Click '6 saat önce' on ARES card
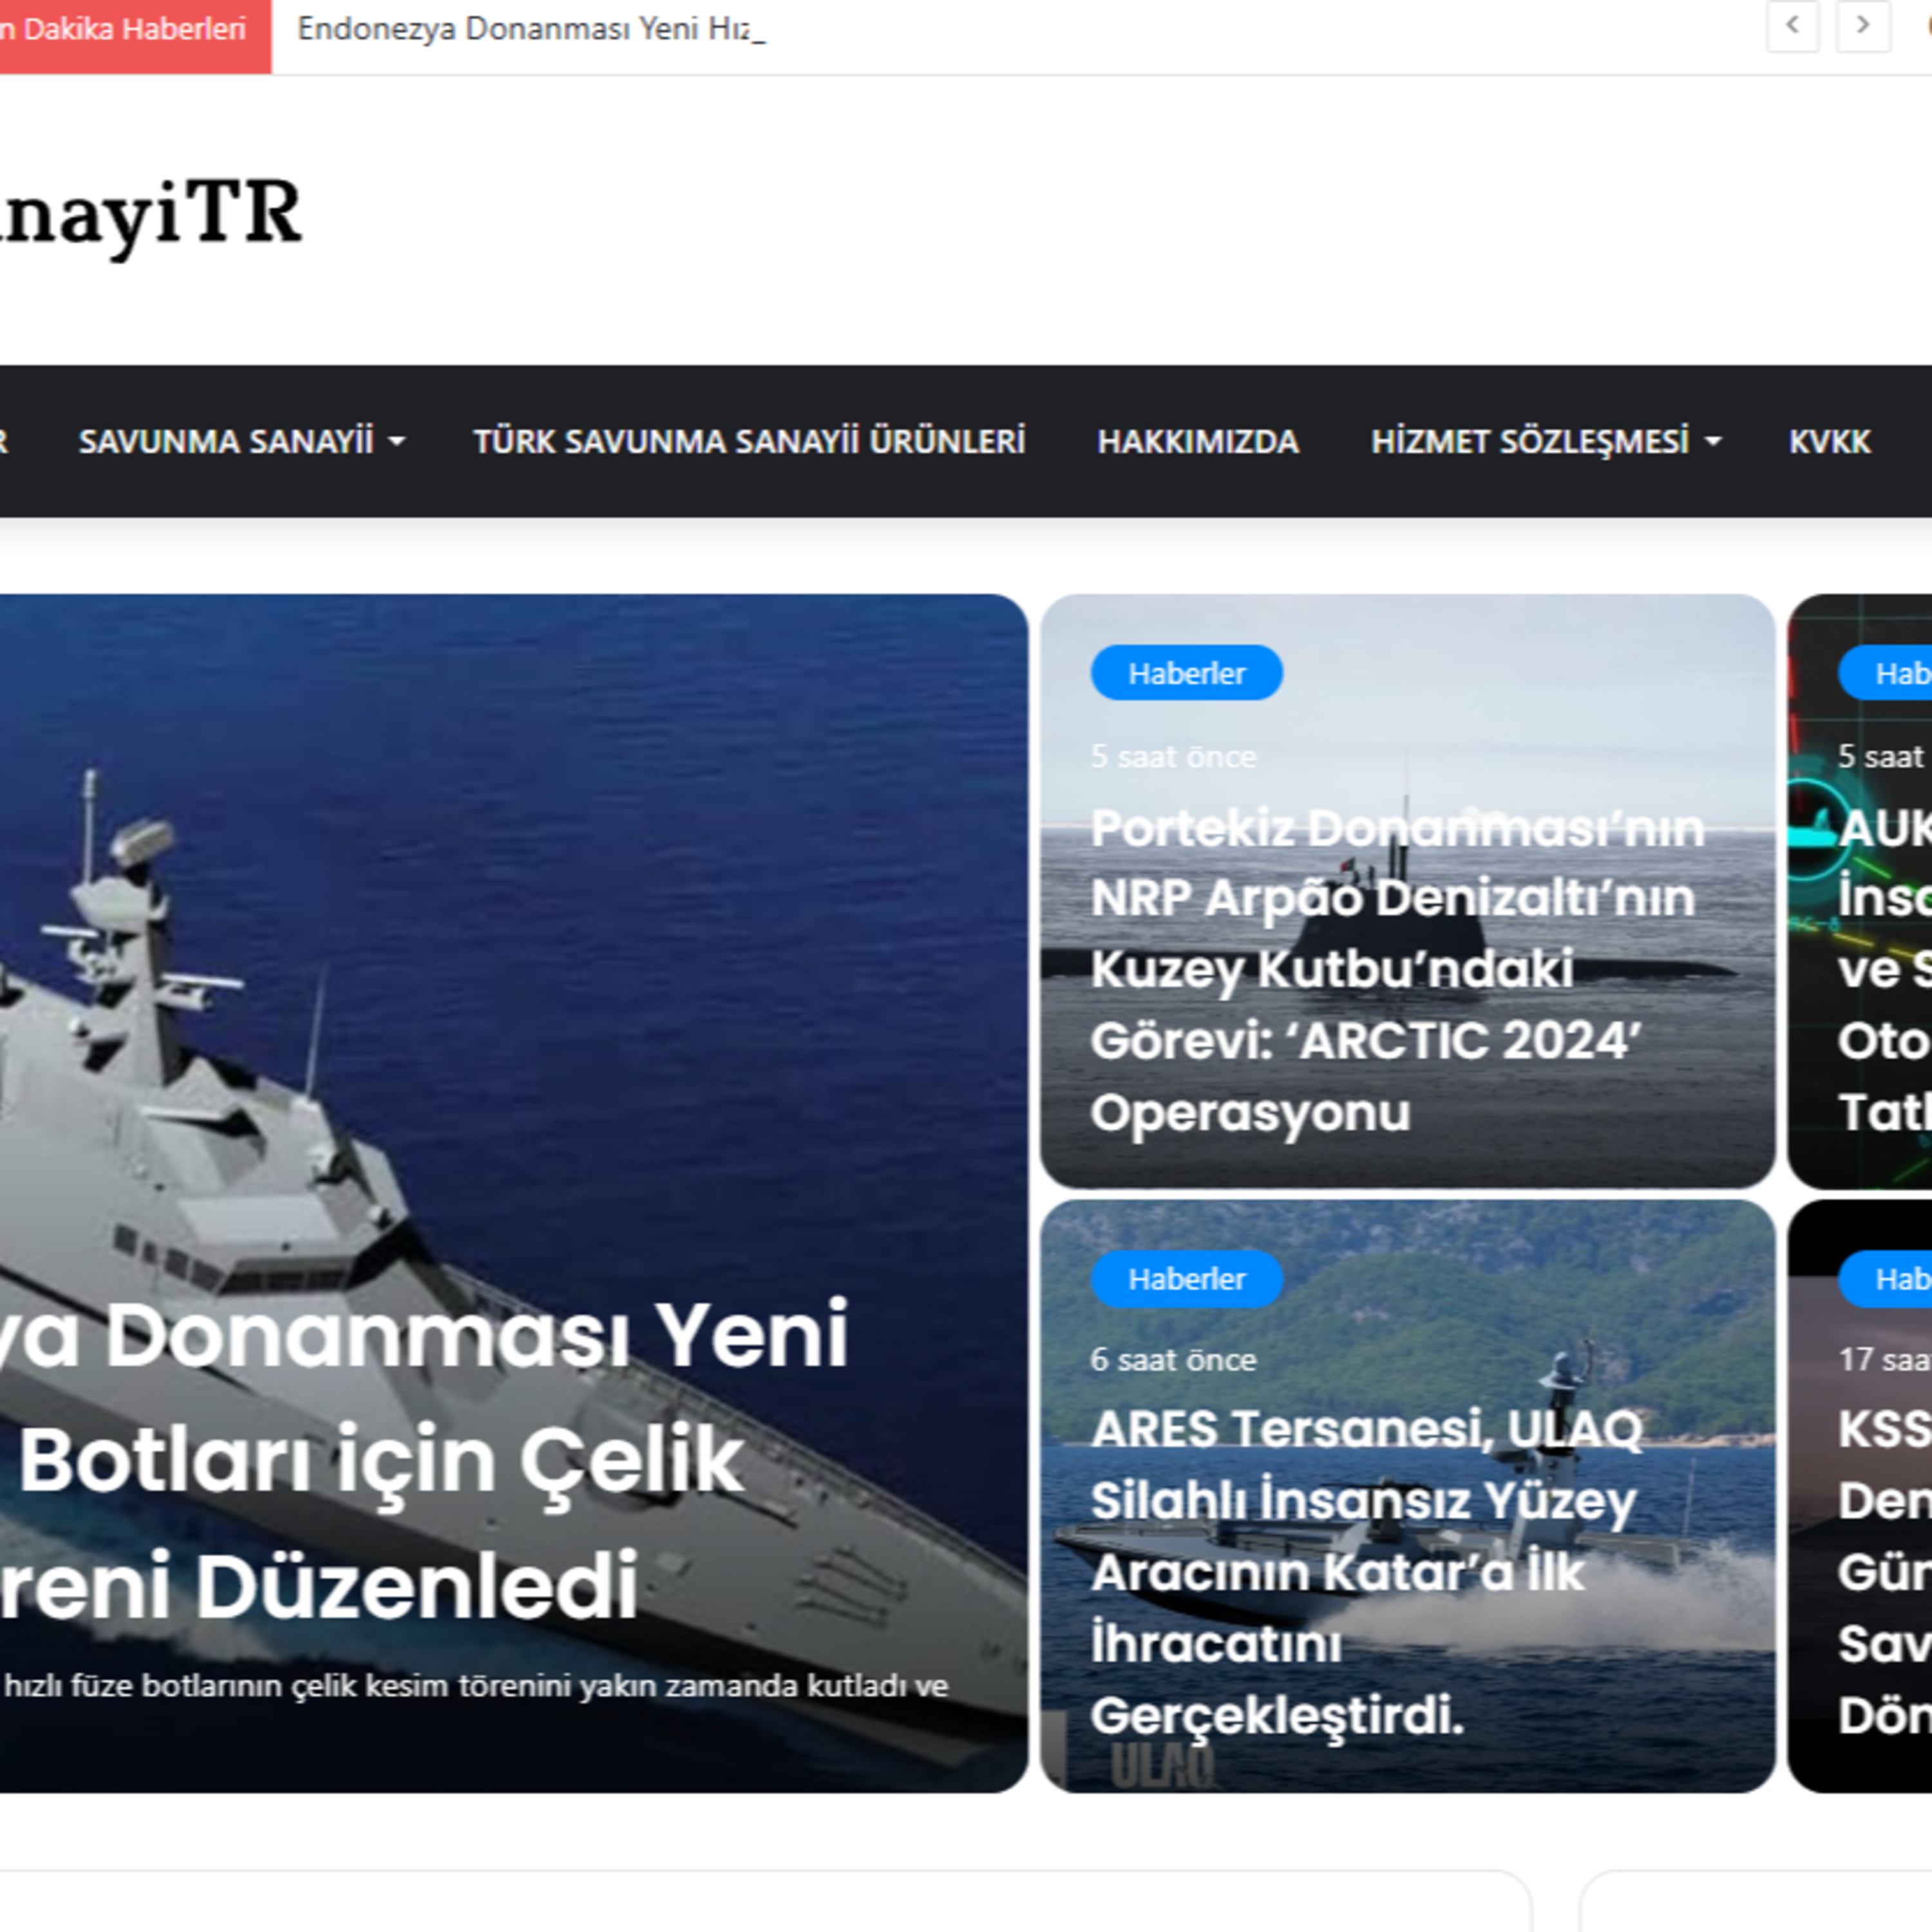The image size is (1932, 1932). pos(1173,1360)
